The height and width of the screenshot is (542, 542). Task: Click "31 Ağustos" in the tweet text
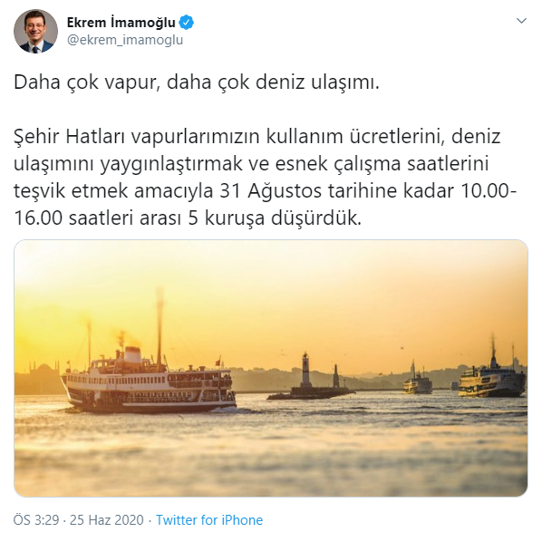tap(271, 191)
